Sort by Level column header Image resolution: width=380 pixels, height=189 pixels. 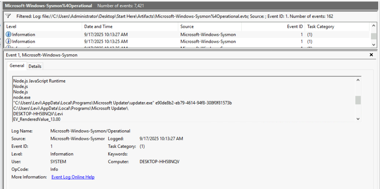(43, 27)
